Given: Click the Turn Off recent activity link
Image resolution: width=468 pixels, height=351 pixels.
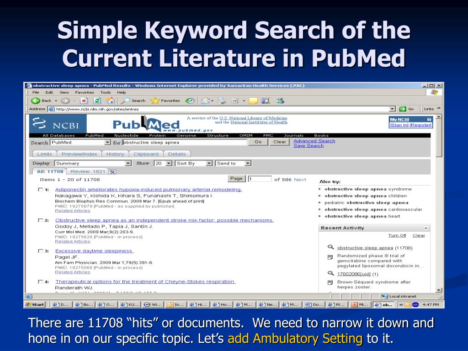Looking at the screenshot, I should (397, 235).
